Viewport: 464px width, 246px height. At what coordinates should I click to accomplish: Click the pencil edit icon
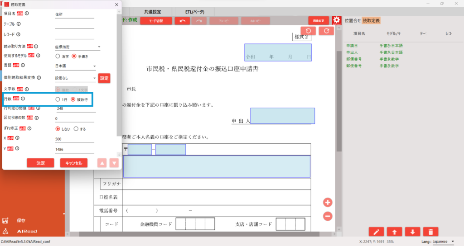coord(376,232)
